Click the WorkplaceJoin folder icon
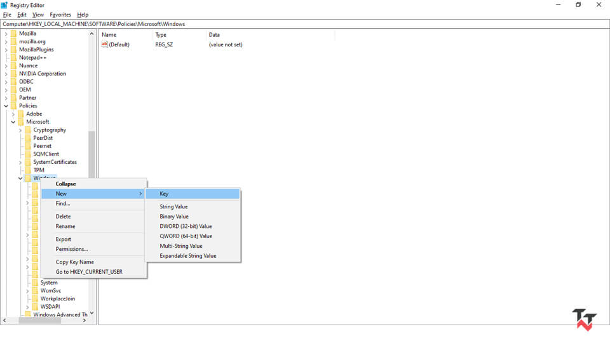Screen dimensions: 610x343 coord(35,299)
